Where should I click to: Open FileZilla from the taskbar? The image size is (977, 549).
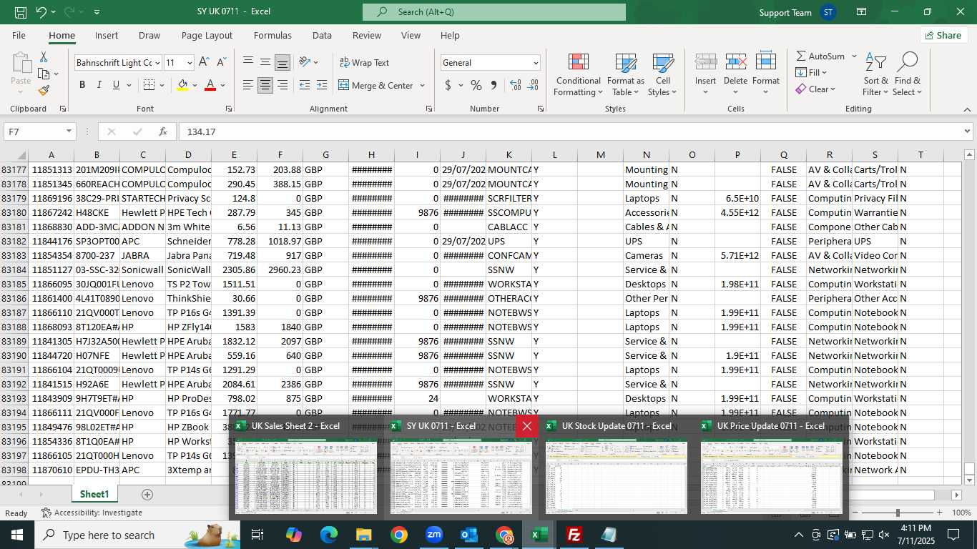pos(574,535)
